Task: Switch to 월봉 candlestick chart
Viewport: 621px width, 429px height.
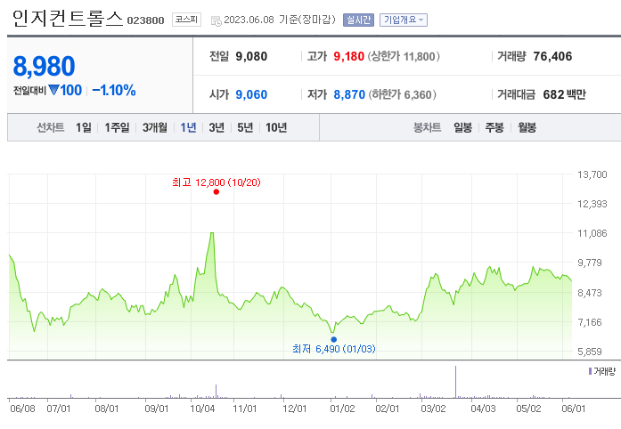Action: (527, 127)
